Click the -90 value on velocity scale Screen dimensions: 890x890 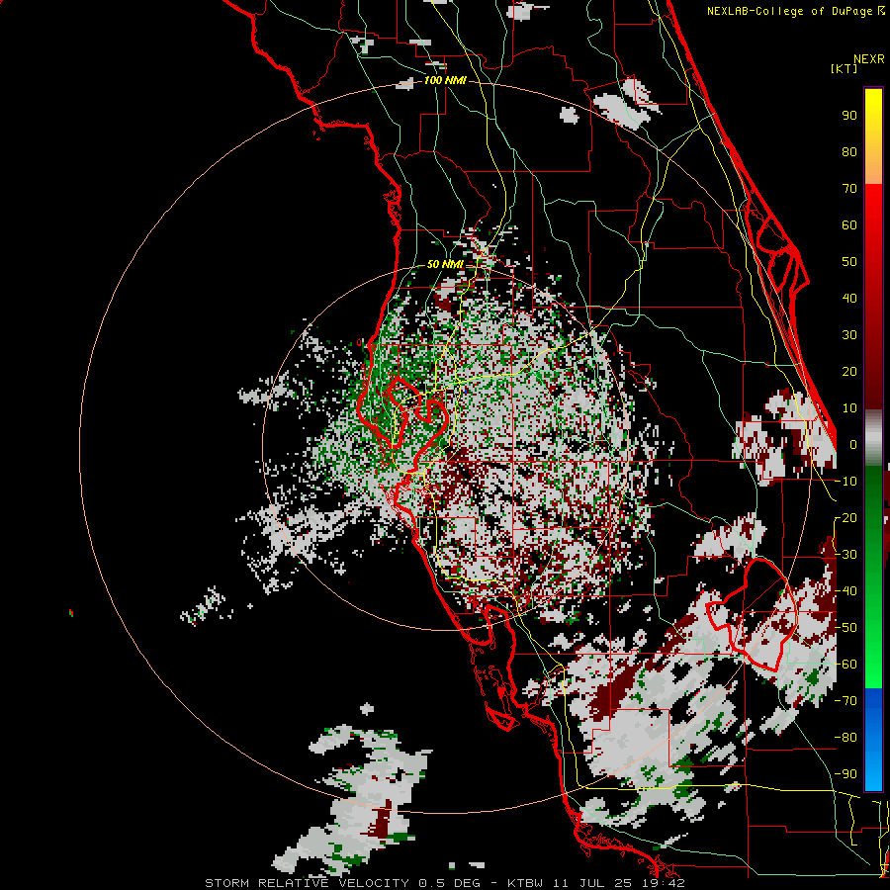[x=845, y=774]
